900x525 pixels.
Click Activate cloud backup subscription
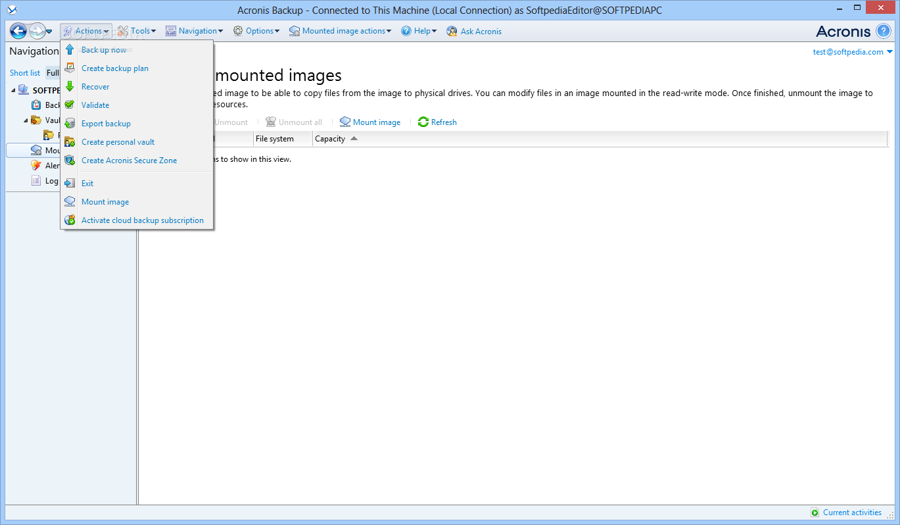[137, 220]
